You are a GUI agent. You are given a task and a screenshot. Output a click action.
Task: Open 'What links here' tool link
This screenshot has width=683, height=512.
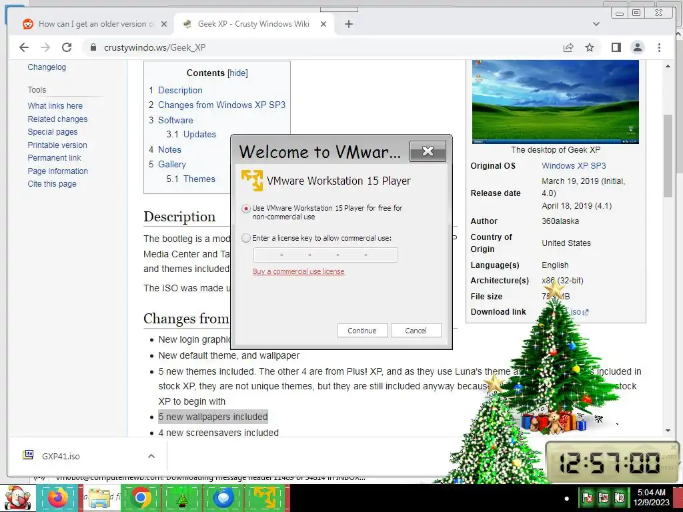[x=55, y=106]
